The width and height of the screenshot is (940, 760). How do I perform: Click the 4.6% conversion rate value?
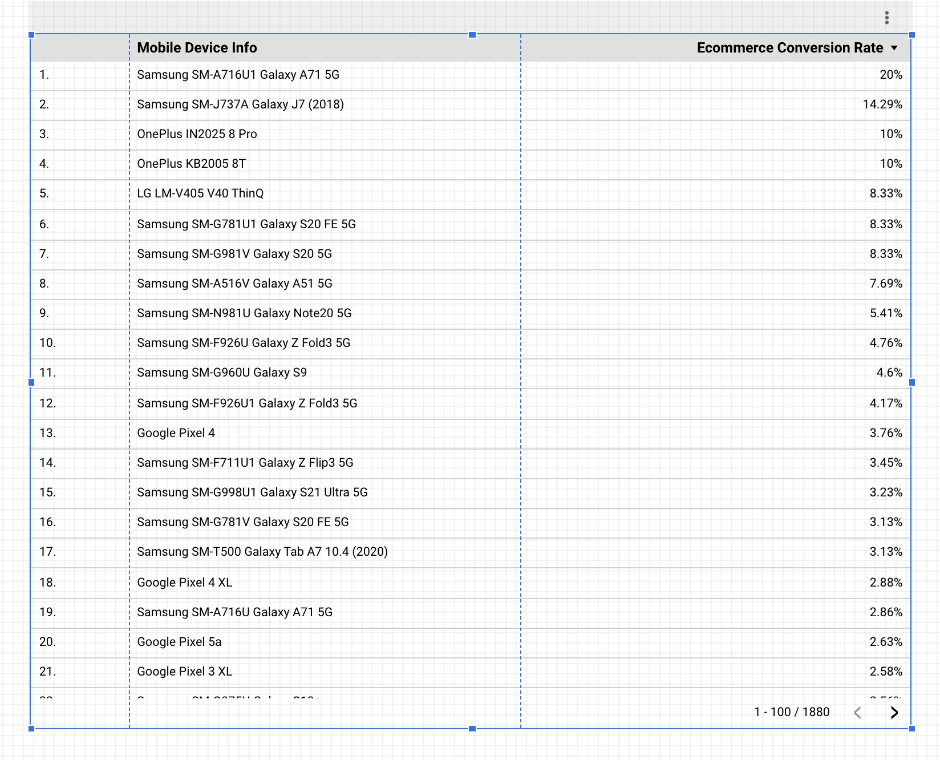[889, 373]
